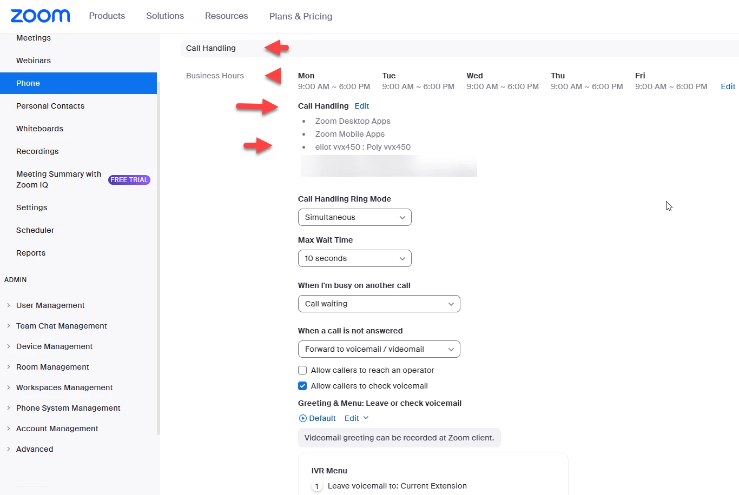Image resolution: width=739 pixels, height=495 pixels.
Task: Play the Default greeting audio icon
Action: pyautogui.click(x=302, y=418)
